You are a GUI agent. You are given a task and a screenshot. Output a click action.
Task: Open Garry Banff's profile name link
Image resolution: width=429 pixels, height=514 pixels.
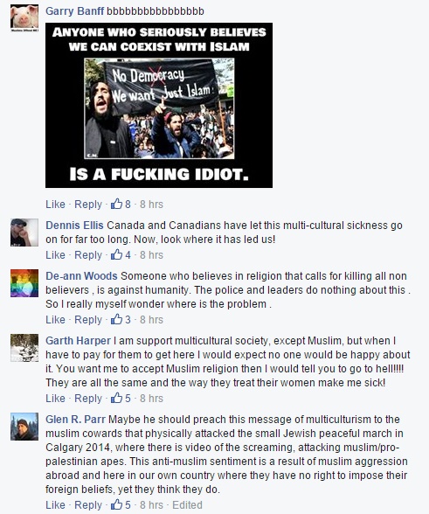click(75, 11)
